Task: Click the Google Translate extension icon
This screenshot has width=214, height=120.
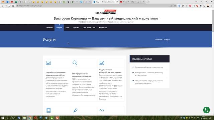Action: coord(179,6)
